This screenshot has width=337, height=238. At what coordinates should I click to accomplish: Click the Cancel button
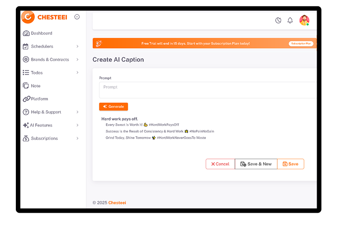pos(220,164)
